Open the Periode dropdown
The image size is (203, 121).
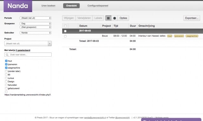pyautogui.click(x=36, y=18)
